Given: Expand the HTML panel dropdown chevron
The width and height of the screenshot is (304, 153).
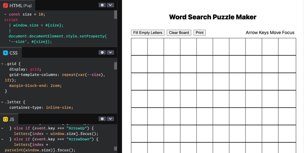Looking at the screenshot, I should pyautogui.click(x=110, y=5).
